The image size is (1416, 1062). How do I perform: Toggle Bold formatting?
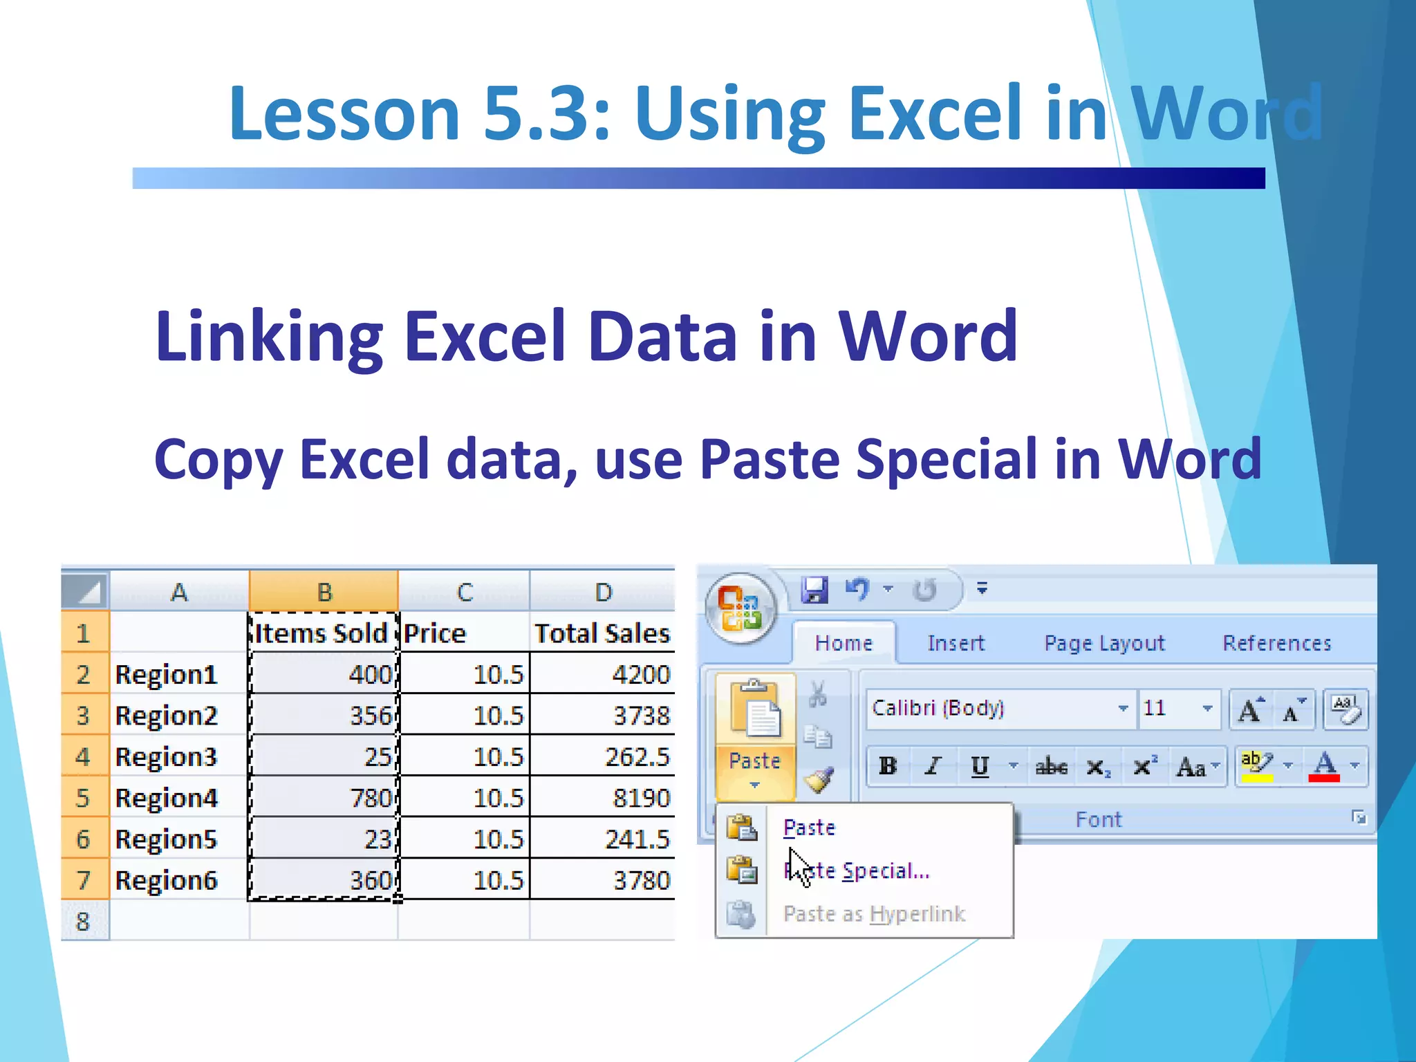point(888,766)
